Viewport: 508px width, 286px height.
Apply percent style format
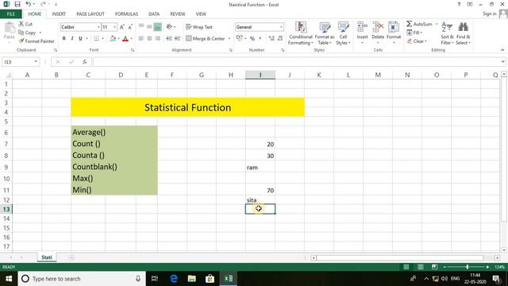click(252, 39)
